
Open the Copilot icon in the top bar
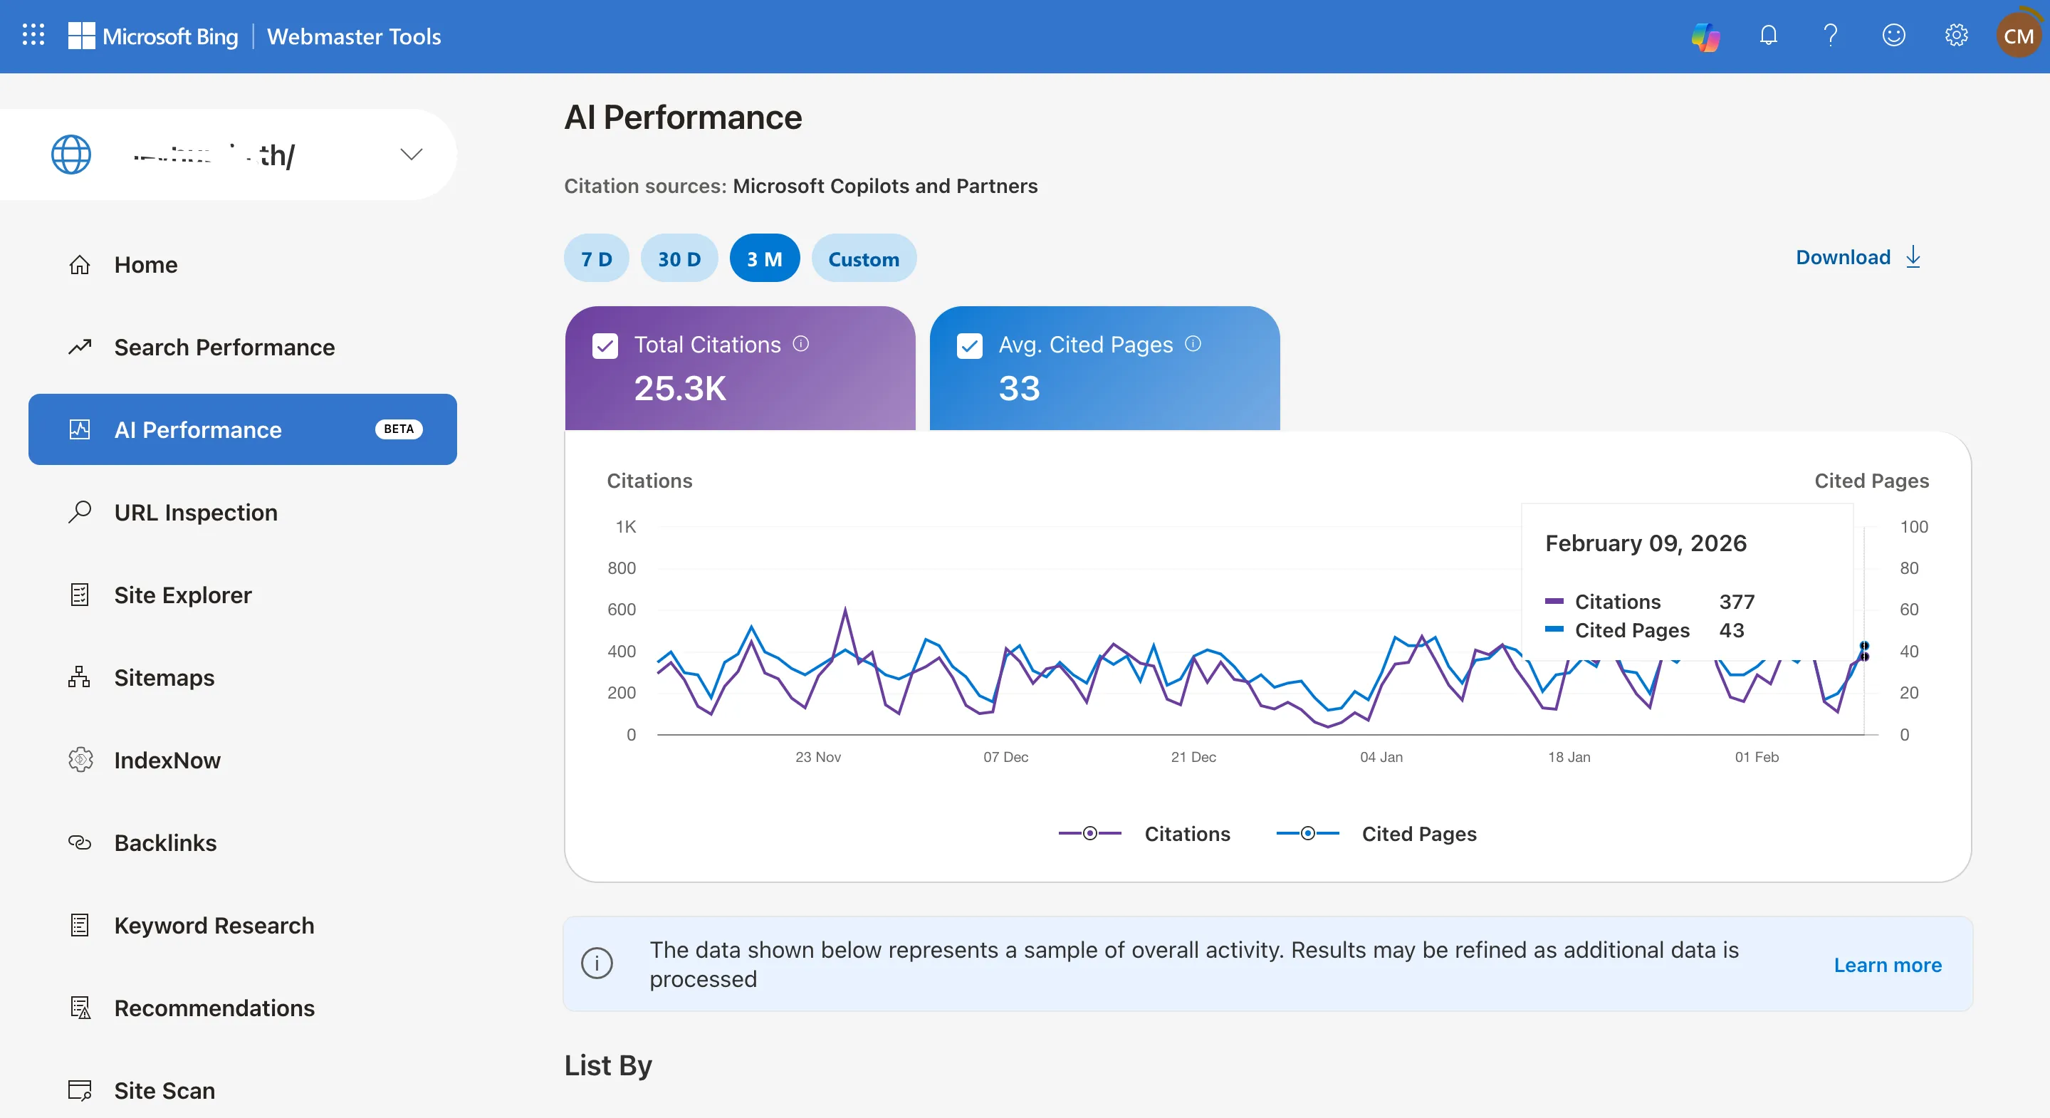[x=1704, y=36]
